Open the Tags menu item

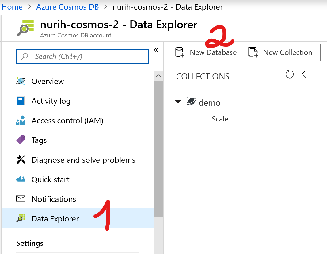pyautogui.click(x=39, y=140)
